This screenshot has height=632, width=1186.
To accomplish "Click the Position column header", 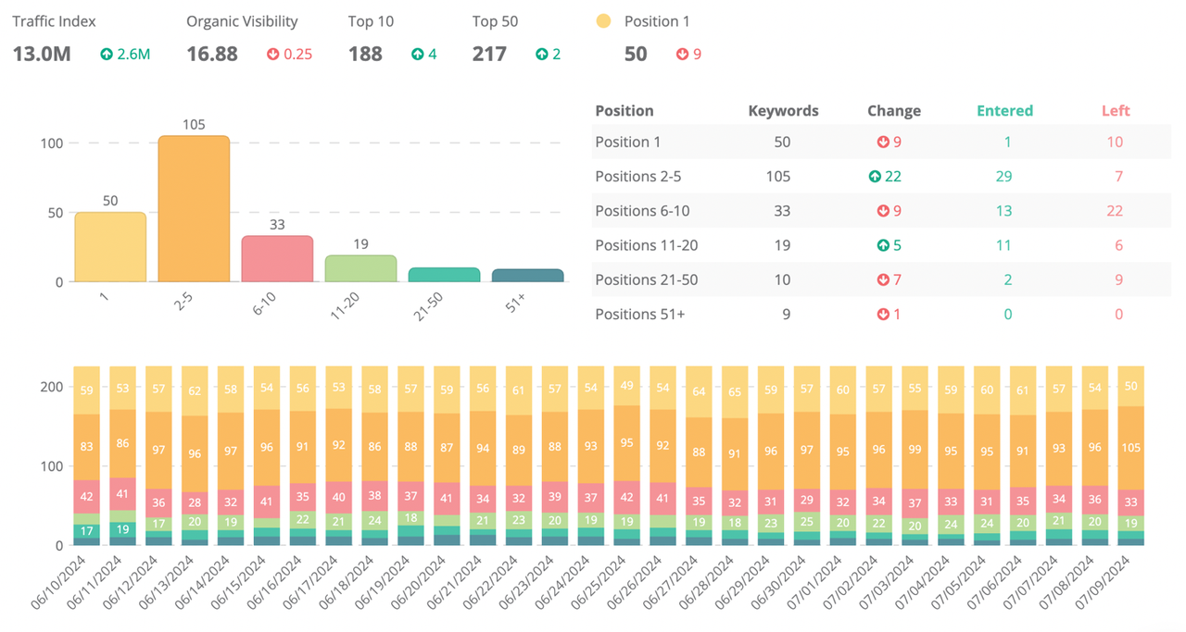I will tap(625, 111).
